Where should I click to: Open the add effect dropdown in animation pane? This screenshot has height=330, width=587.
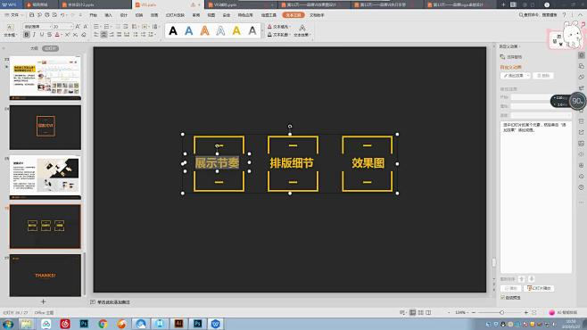coord(516,76)
